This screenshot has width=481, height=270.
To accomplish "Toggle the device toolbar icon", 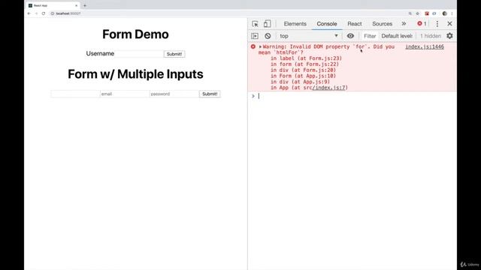I will (x=268, y=24).
